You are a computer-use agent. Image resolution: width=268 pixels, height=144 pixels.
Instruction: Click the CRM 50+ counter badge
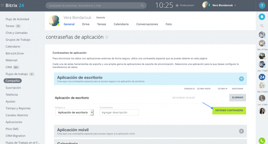[16, 67]
